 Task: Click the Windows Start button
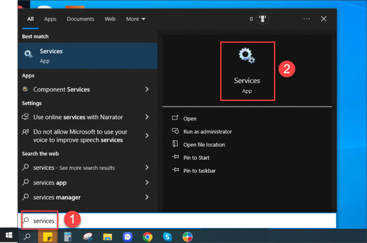tap(9, 235)
